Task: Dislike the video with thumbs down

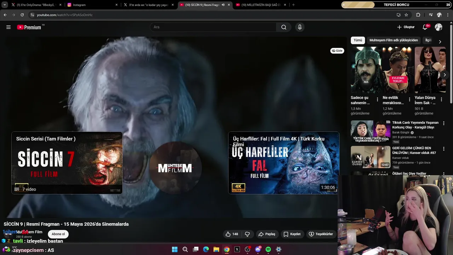Action: tap(247, 234)
